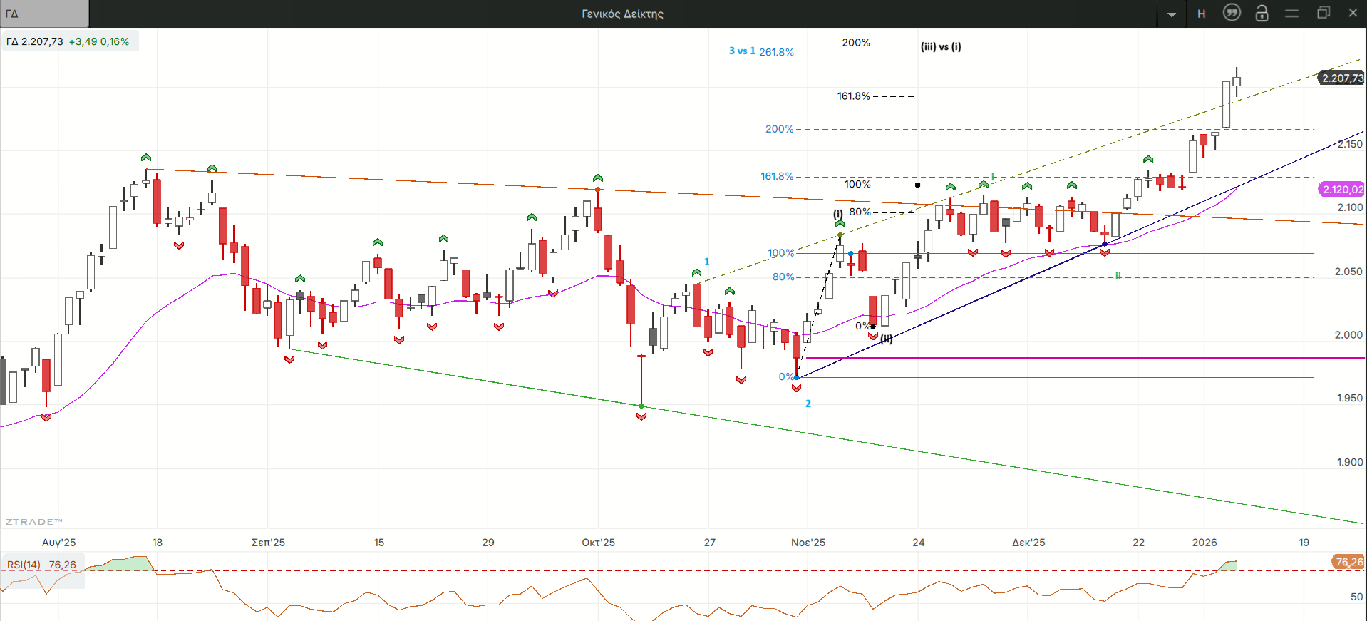
Task: Click the green fractal marker on lower trendline
Action: click(641, 406)
